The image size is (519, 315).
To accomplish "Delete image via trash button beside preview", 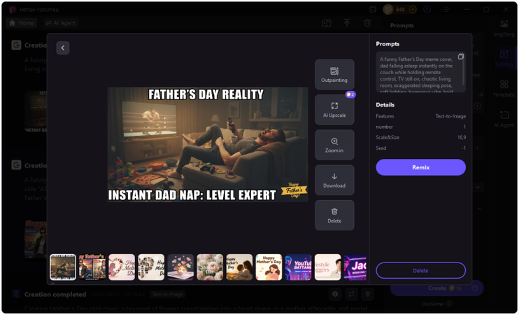I will tap(334, 216).
